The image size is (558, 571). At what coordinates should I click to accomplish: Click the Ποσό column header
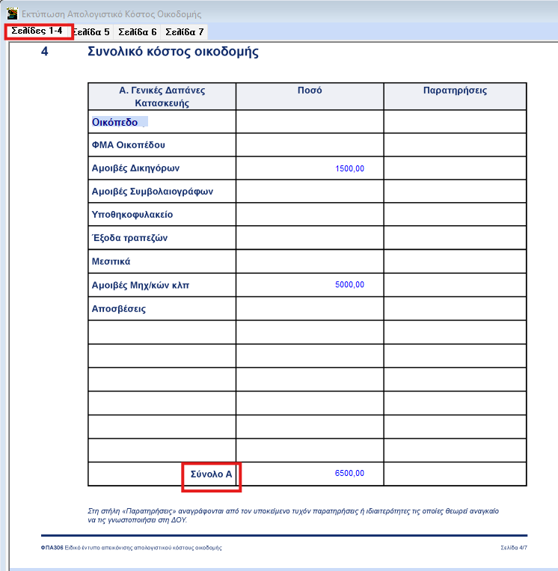(x=309, y=91)
